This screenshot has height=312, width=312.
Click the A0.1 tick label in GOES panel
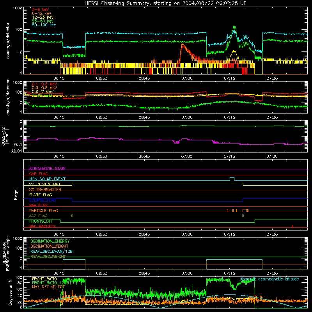pyautogui.click(x=18, y=144)
